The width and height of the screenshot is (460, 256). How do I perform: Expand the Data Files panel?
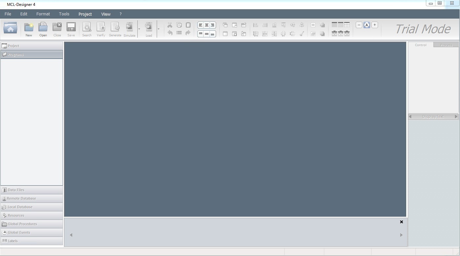click(31, 190)
